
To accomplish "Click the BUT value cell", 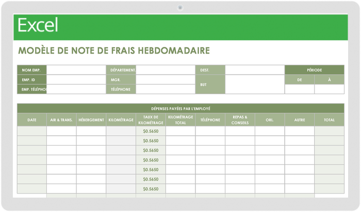I will tap(255, 84).
